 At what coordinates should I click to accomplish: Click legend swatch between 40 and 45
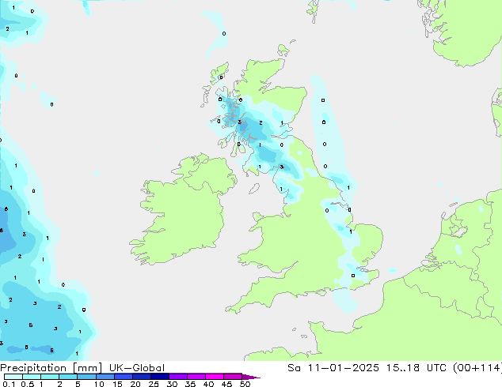(x=215, y=377)
